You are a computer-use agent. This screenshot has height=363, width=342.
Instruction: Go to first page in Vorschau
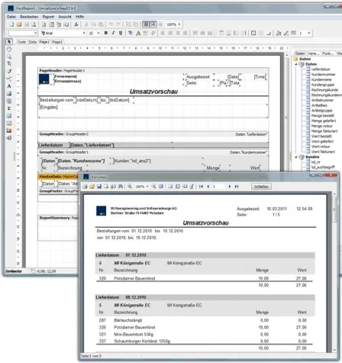click(201, 186)
